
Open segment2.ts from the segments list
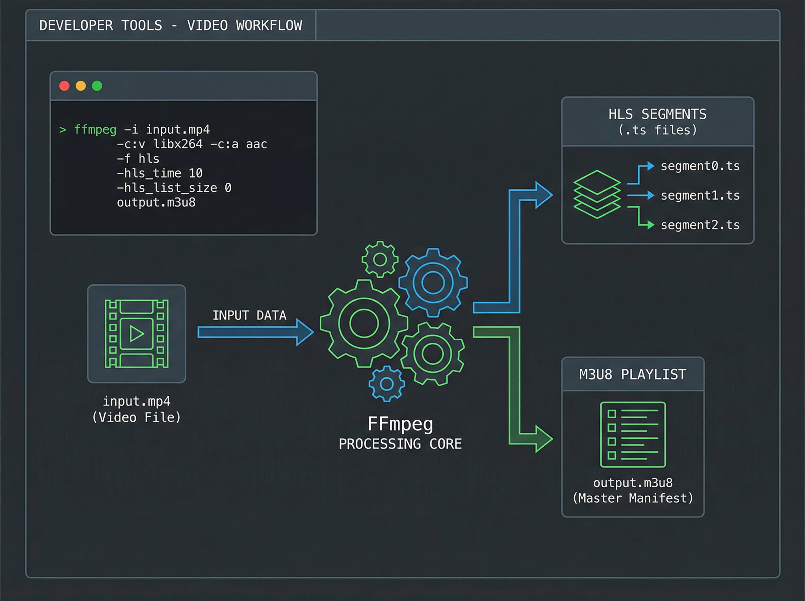699,225
